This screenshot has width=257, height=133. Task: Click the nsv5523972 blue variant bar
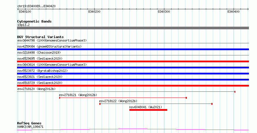(133, 74)
